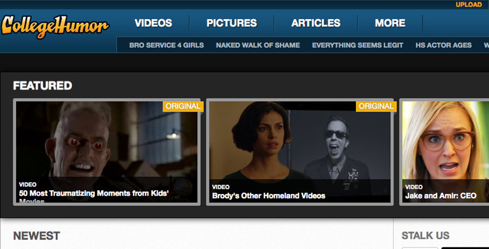Click Original badge on Brody's Homeland video
489x249 pixels.
[x=376, y=106]
